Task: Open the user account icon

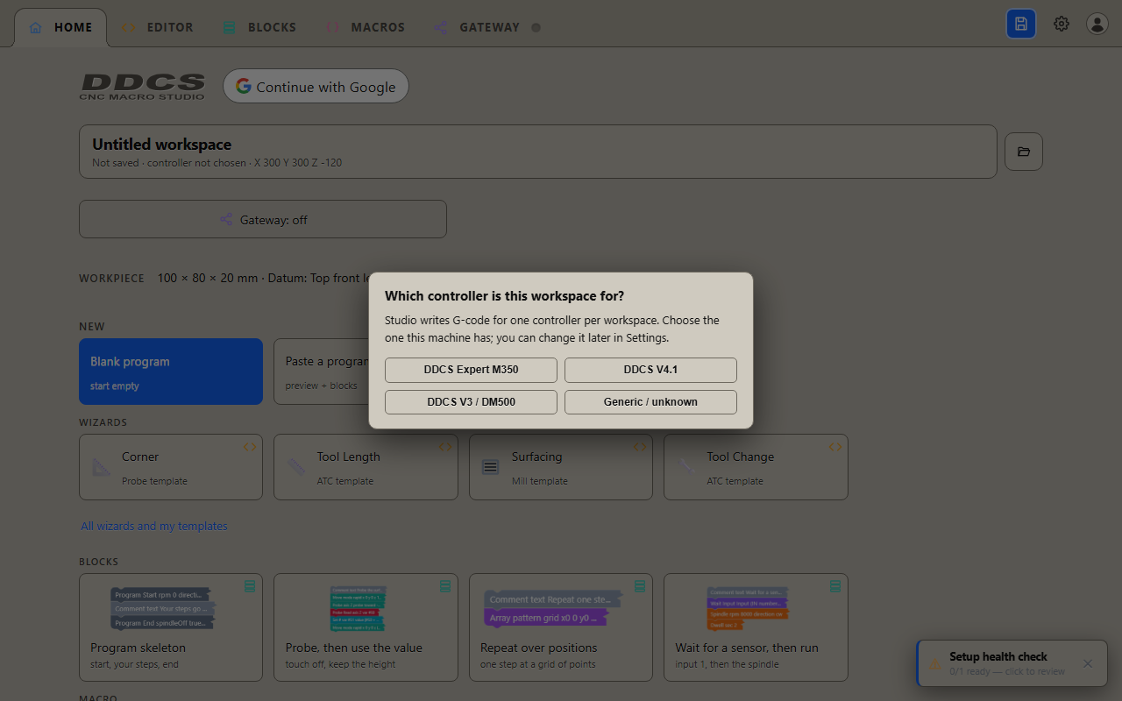Action: [x=1097, y=25]
